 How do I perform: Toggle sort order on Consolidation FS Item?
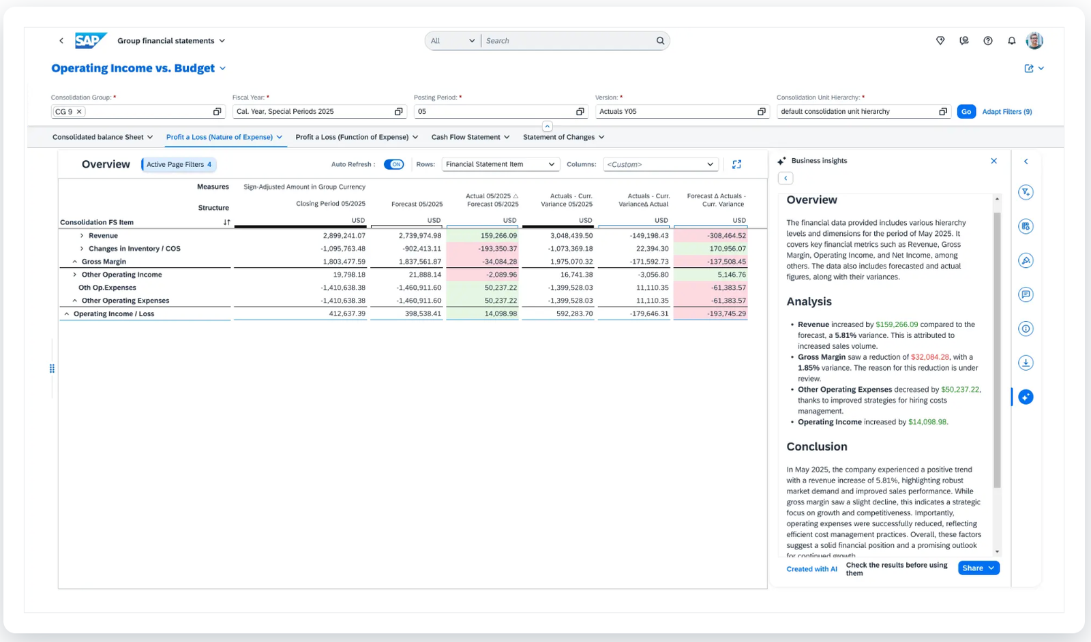[226, 222]
